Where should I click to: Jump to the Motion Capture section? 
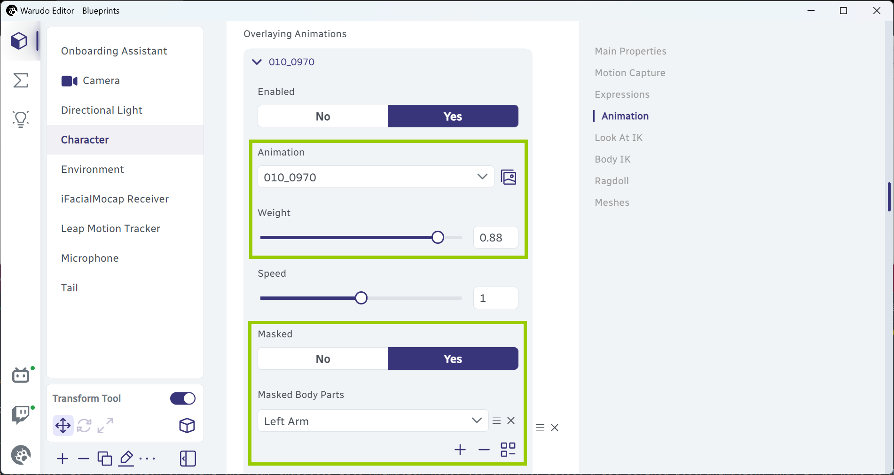(x=630, y=73)
